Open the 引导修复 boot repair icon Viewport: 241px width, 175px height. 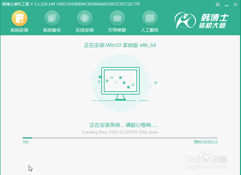tap(117, 18)
